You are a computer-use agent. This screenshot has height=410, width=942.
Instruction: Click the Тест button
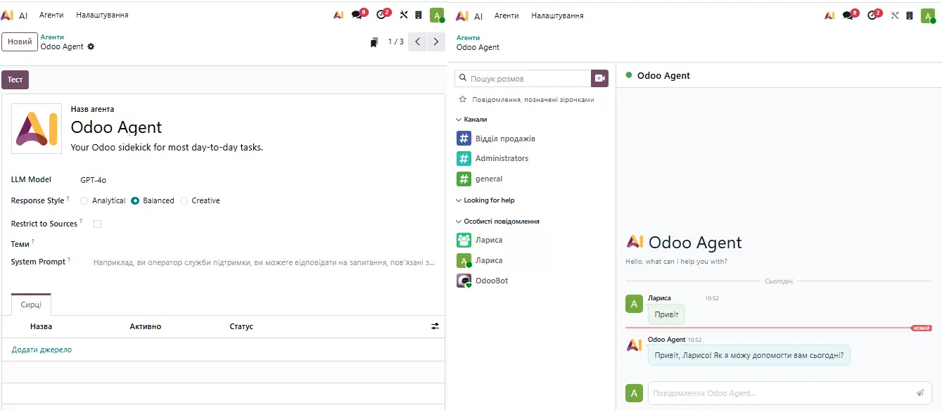point(15,79)
